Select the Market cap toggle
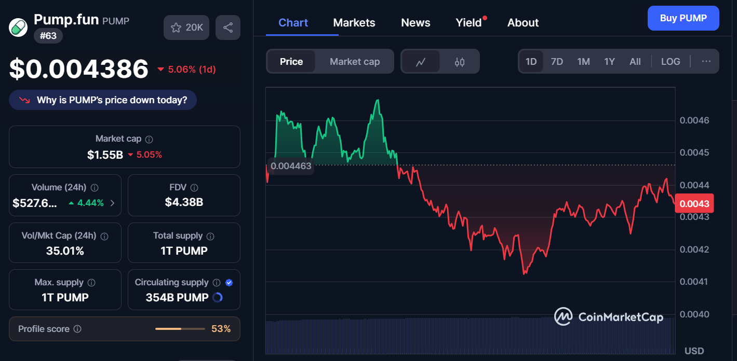This screenshot has width=737, height=361. click(355, 62)
